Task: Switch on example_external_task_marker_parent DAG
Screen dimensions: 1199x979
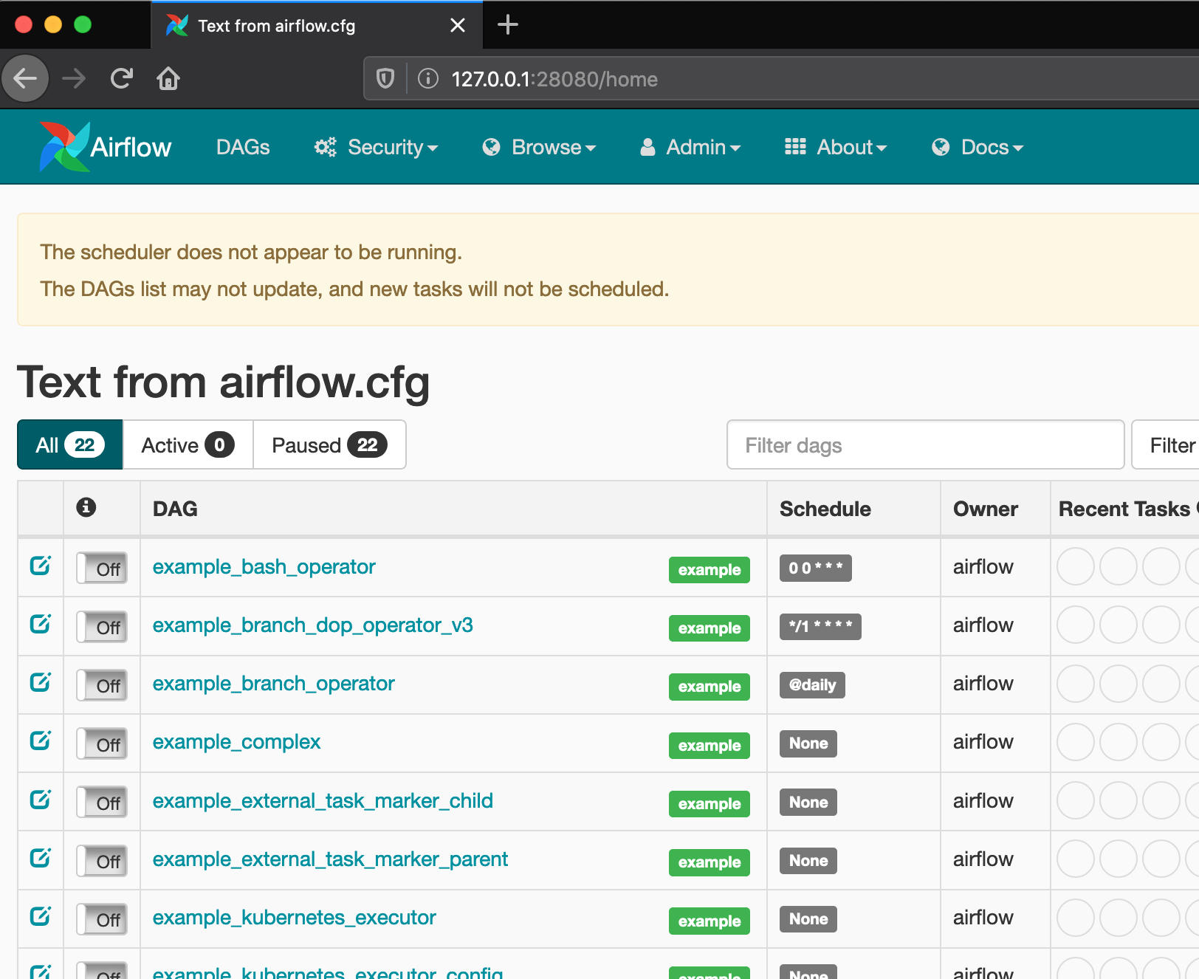Action: click(x=102, y=861)
